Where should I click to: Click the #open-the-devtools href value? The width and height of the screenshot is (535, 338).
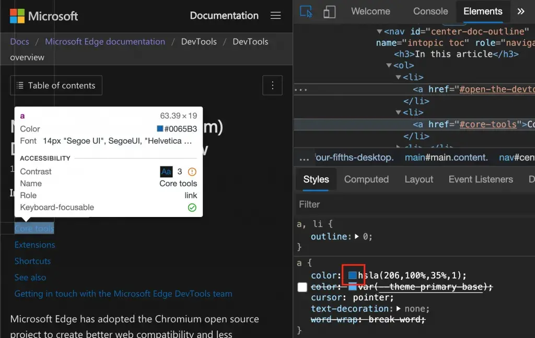click(x=497, y=89)
